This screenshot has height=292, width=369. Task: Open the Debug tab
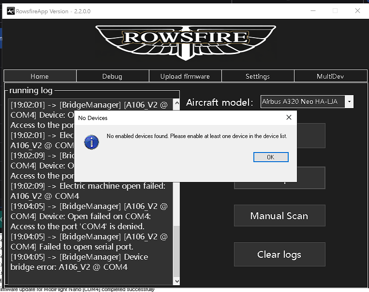(112, 76)
